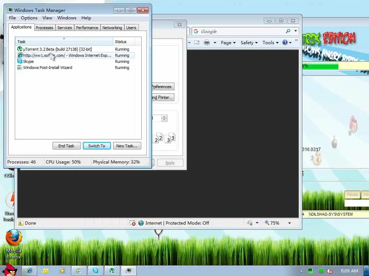
Task: Click the Switch To button
Action: click(97, 146)
